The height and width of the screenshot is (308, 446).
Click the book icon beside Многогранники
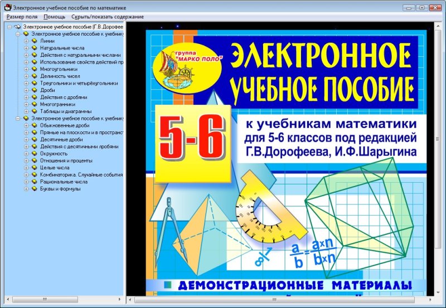35,104
